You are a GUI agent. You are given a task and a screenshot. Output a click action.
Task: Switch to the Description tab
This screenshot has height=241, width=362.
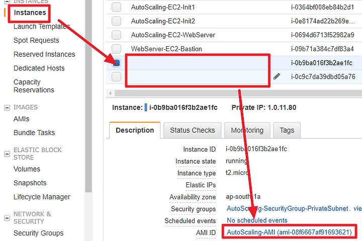pos(135,131)
